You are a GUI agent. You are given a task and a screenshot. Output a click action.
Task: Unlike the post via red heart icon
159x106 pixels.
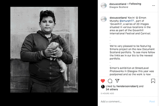pyautogui.click(x=103, y=81)
